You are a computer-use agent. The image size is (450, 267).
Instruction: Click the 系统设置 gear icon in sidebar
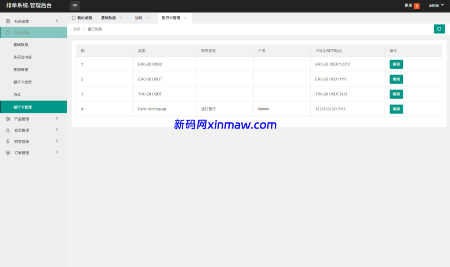coord(7,21)
